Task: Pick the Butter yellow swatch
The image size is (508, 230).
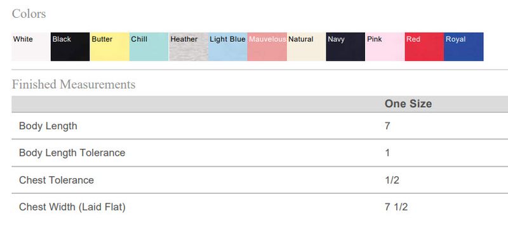Action: pos(110,47)
